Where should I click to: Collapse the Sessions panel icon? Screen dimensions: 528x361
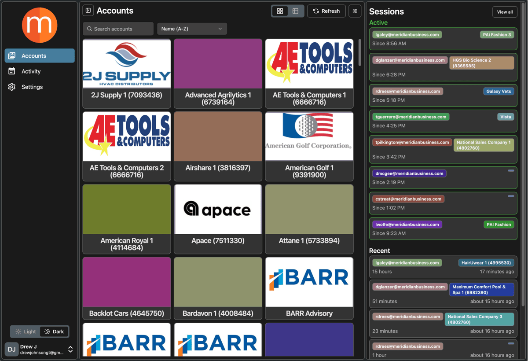pos(355,11)
